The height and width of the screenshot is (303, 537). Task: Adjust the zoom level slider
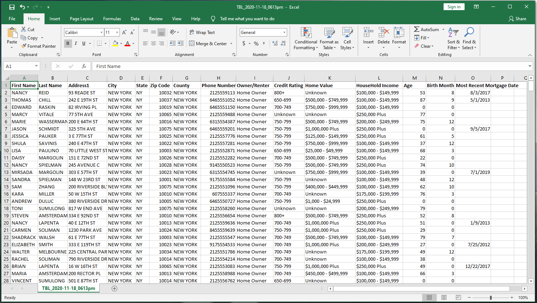point(491,298)
